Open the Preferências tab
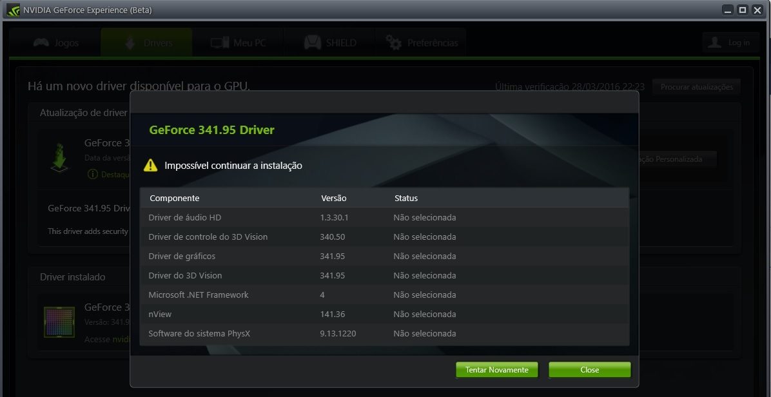 point(421,43)
